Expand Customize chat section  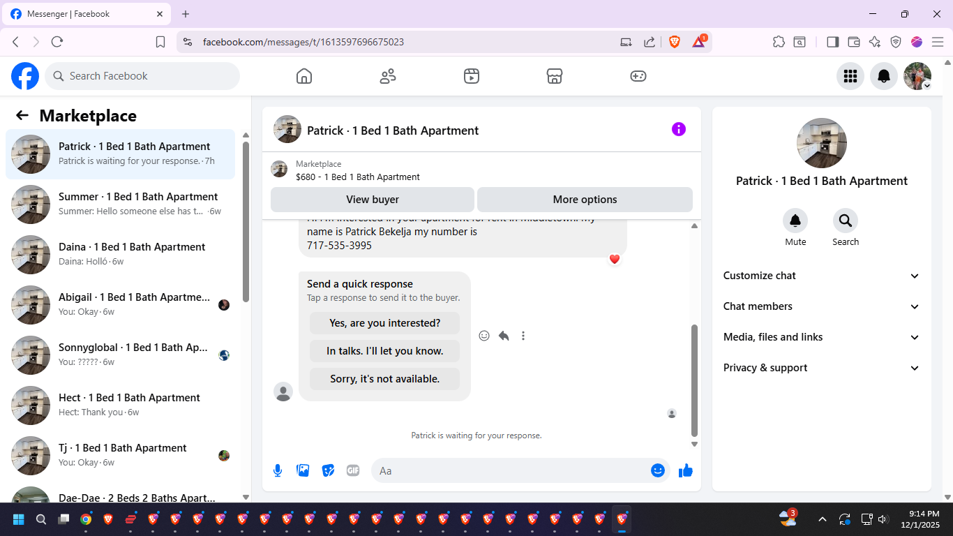[x=822, y=276]
